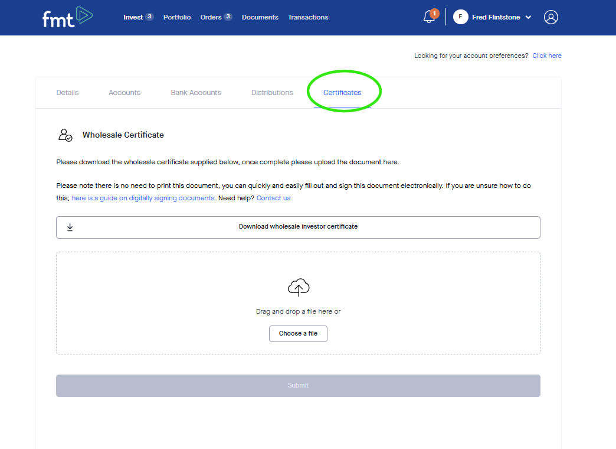The image size is (616, 449).
Task: Open the Invest menu
Action: click(133, 17)
